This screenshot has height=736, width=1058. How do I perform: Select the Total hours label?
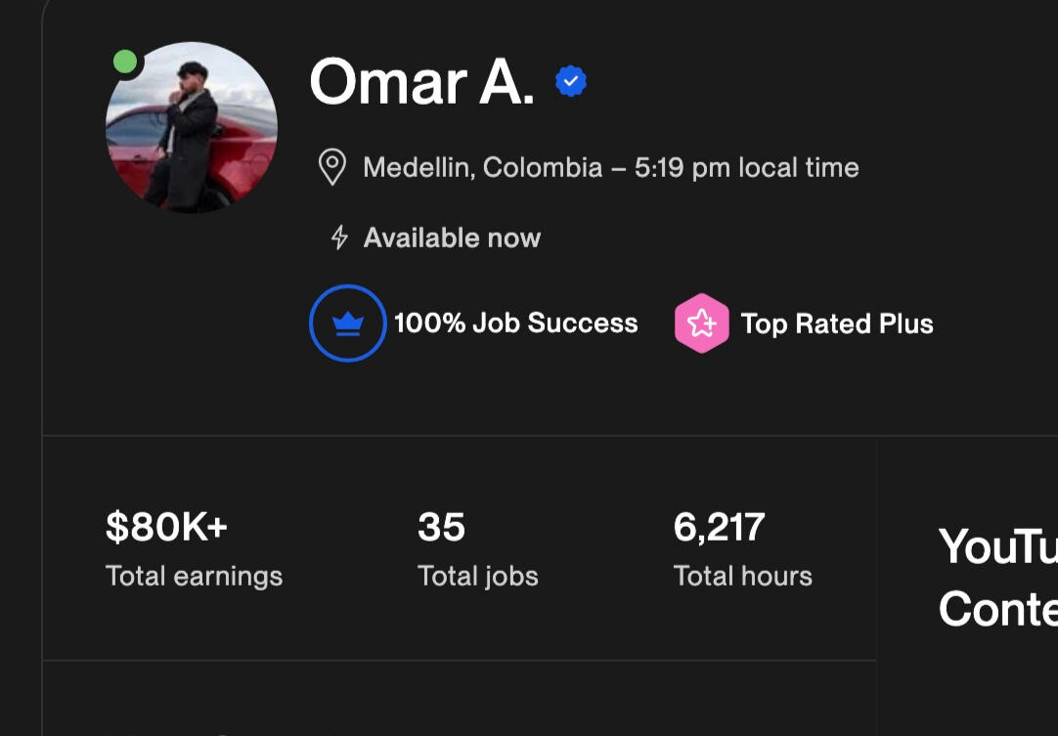pyautogui.click(x=743, y=576)
